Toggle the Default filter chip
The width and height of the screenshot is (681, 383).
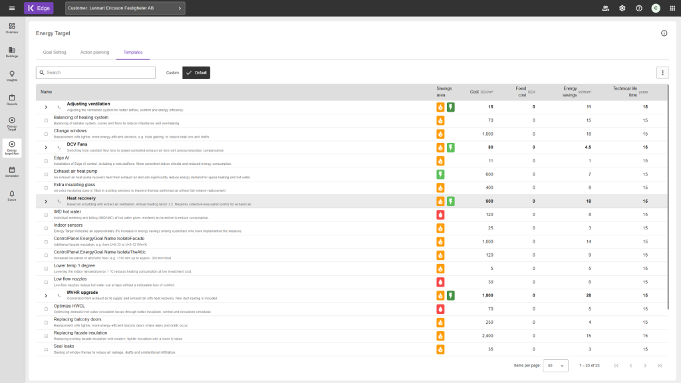pos(196,73)
